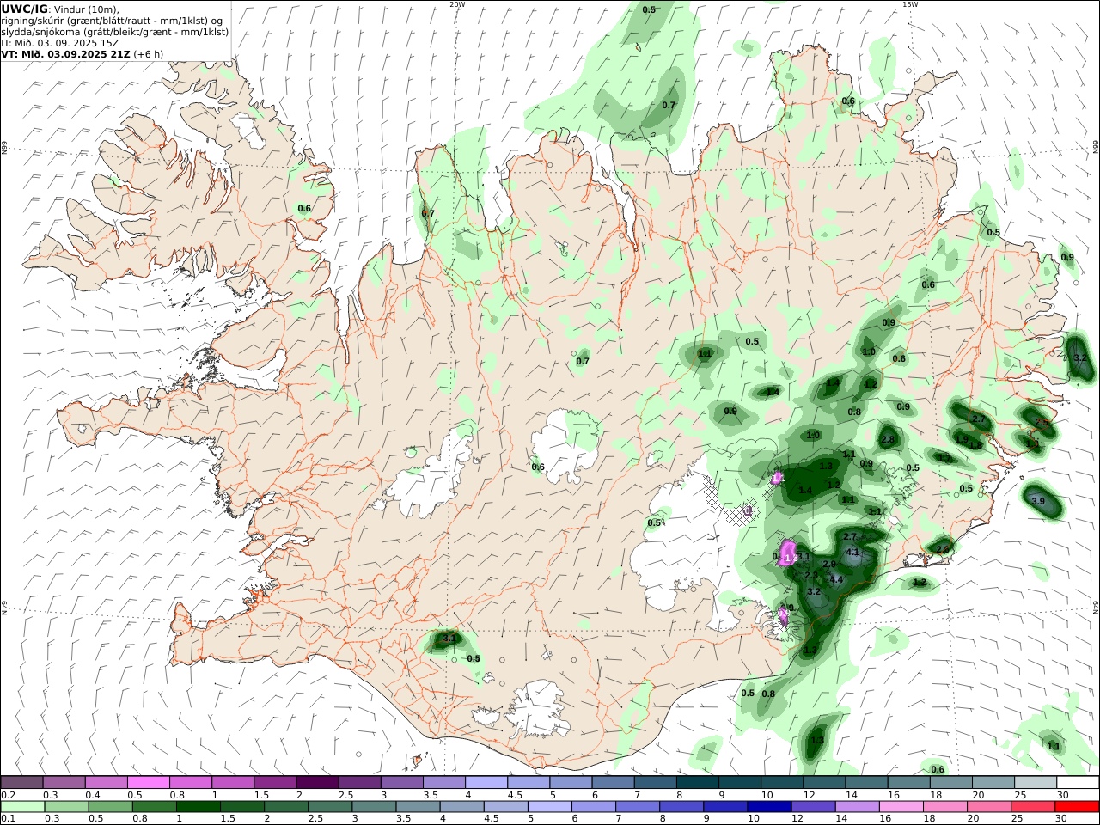
Task: Click the 15W longitude label
Action: pos(910,4)
